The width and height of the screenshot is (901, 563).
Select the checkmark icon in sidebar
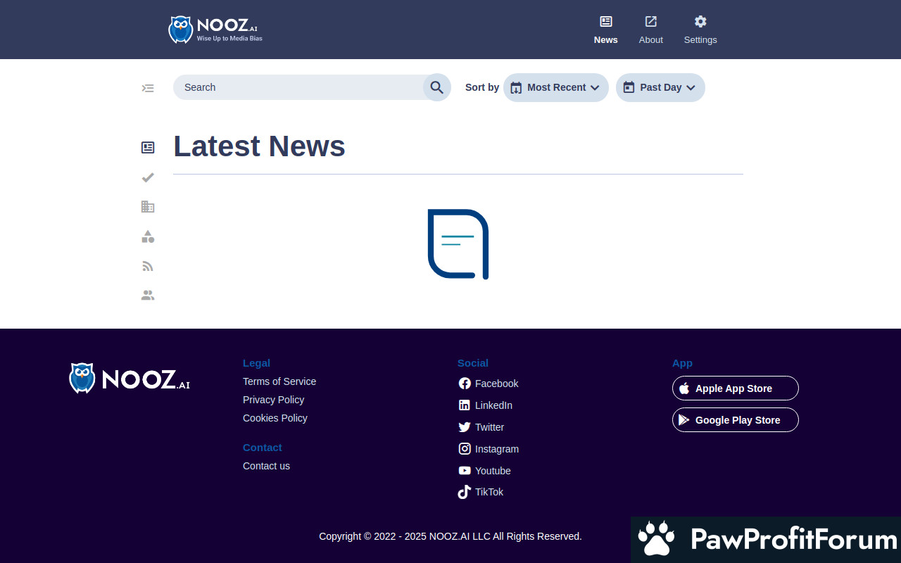148,177
